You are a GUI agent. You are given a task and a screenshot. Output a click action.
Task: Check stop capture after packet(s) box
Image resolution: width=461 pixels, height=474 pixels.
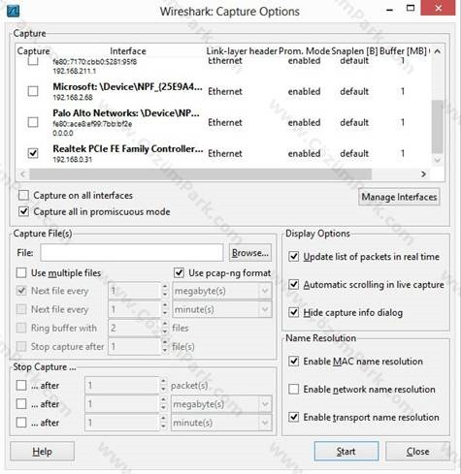[21, 385]
